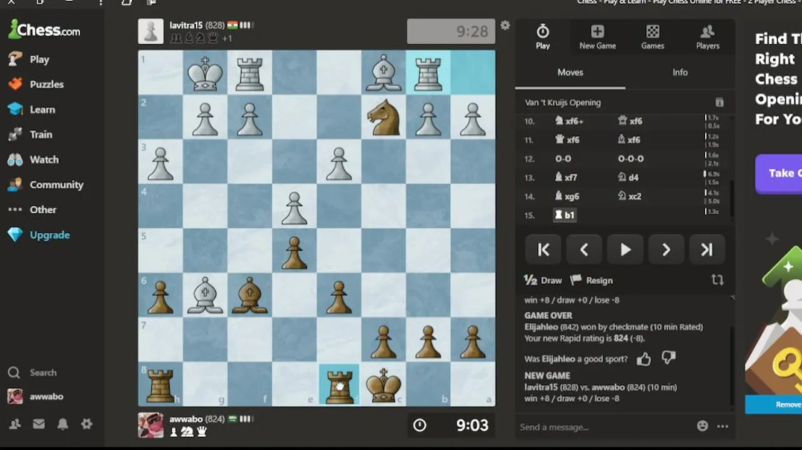The height and width of the screenshot is (450, 802).
Task: Open chat options ellipsis
Action: pos(723,426)
